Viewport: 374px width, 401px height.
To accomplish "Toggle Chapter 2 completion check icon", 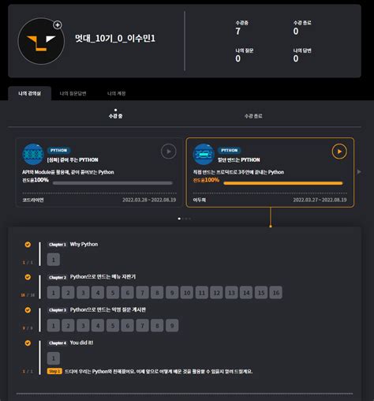I will (x=28, y=277).
